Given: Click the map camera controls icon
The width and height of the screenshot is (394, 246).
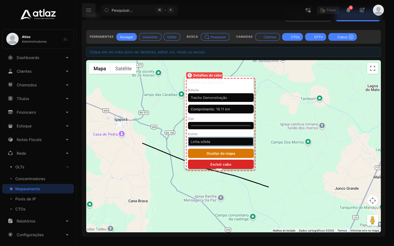Looking at the screenshot, I should tap(373, 201).
